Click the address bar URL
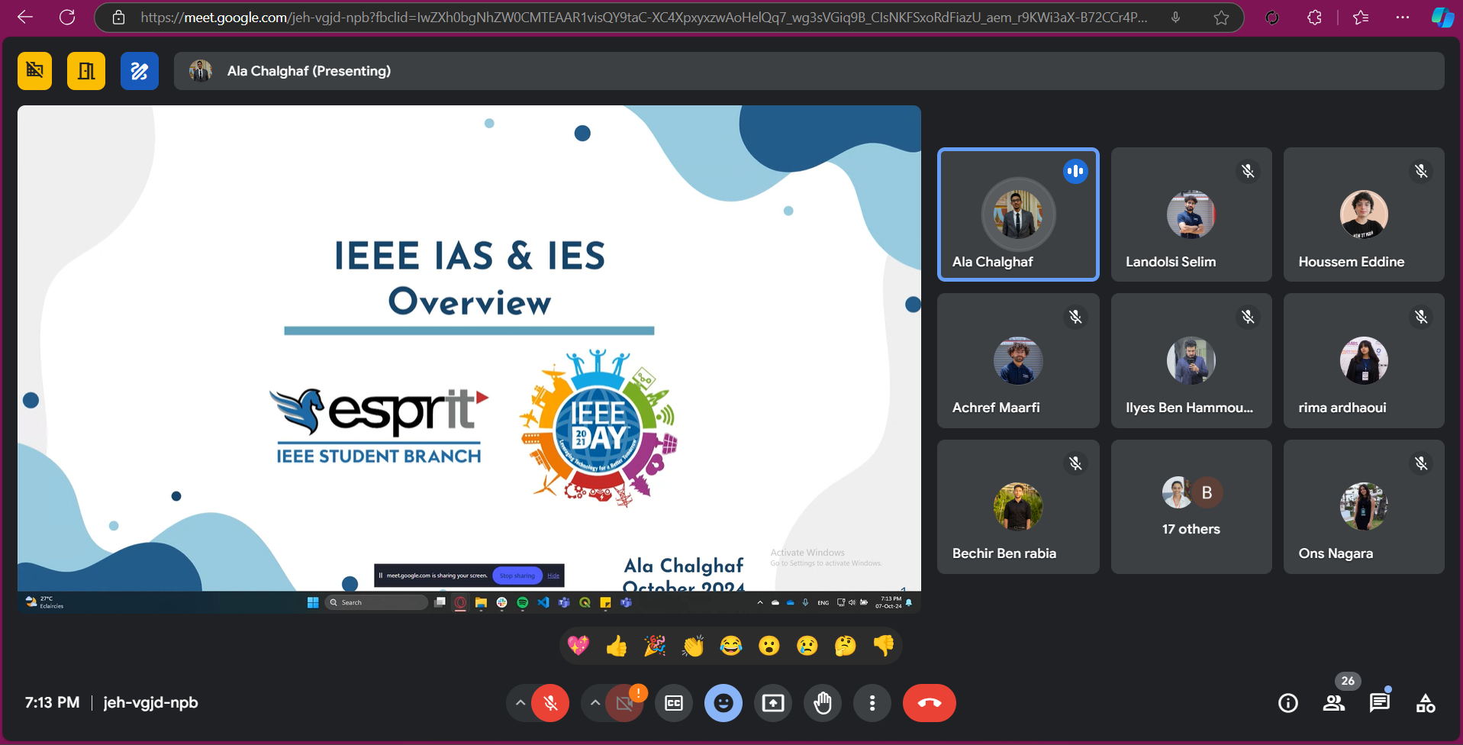The image size is (1463, 745). [643, 18]
